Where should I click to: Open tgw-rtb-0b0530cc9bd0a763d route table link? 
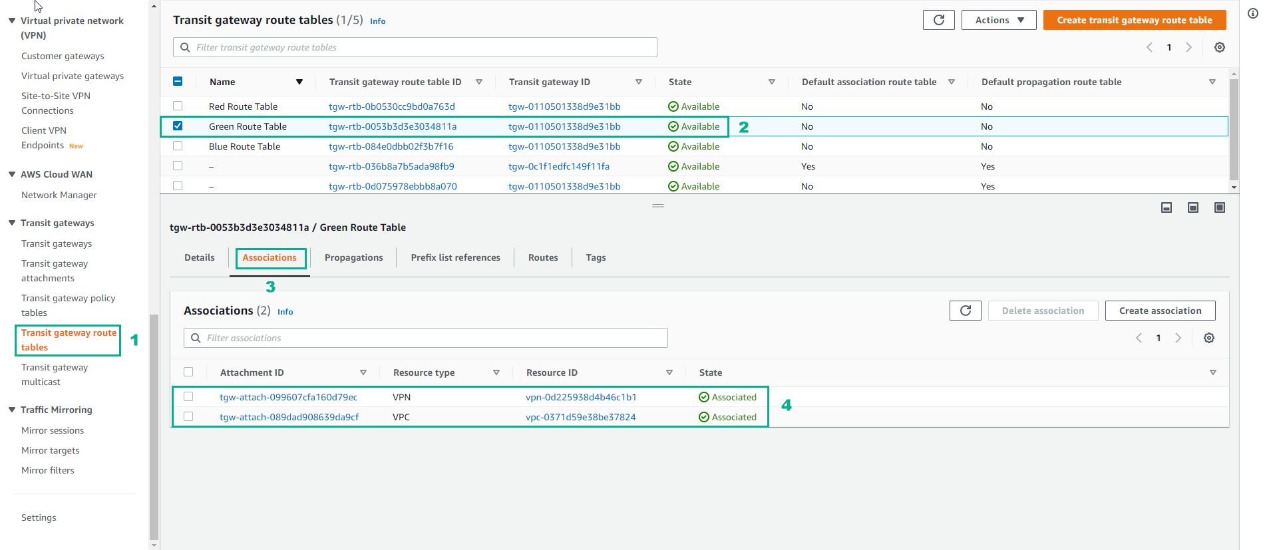392,106
